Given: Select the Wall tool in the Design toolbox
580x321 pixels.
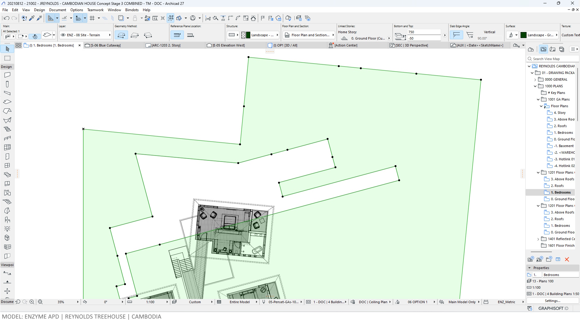Looking at the screenshot, I should [x=7, y=75].
